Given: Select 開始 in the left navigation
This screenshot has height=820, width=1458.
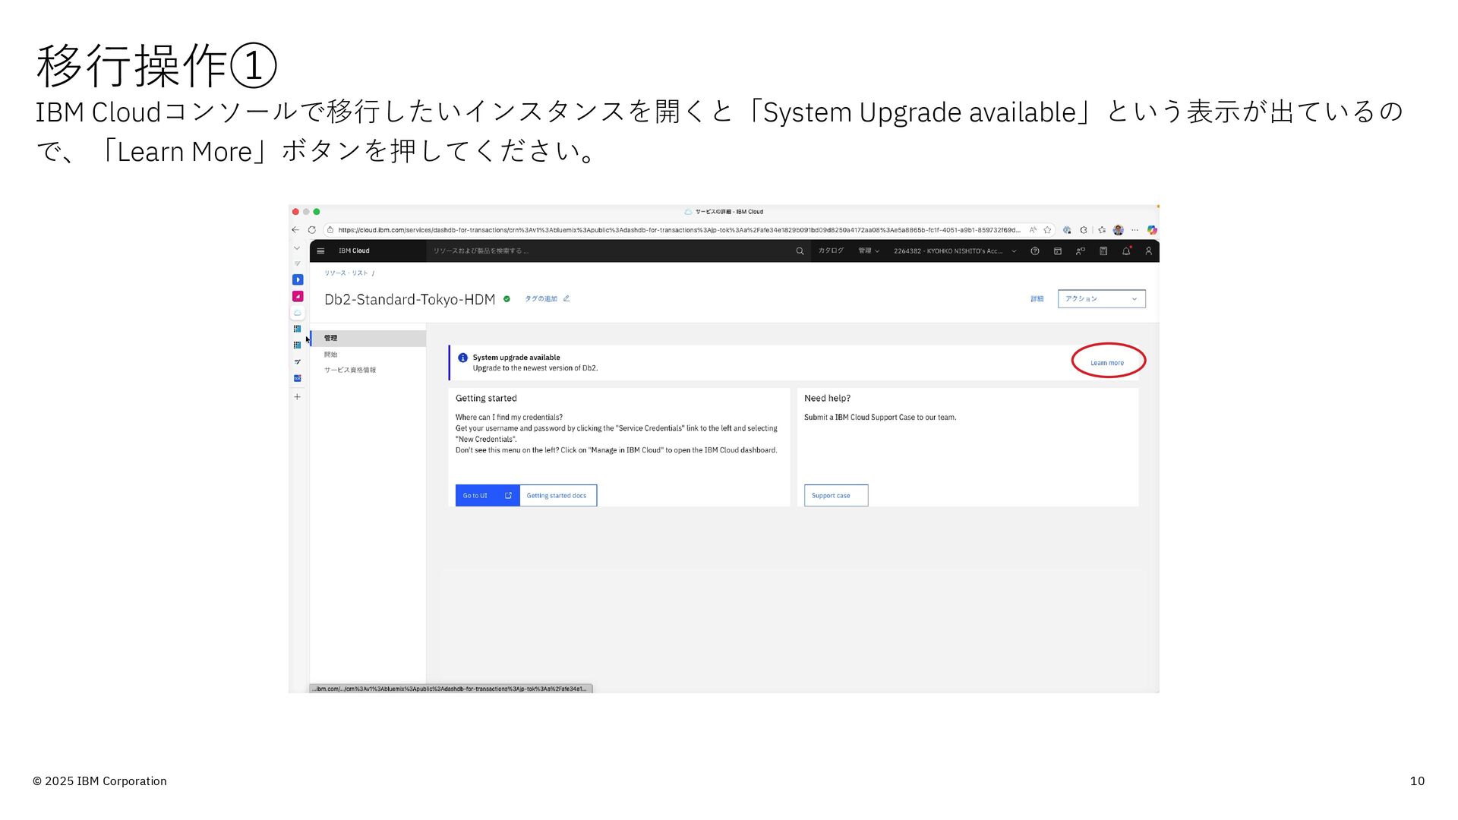Looking at the screenshot, I should click(330, 354).
